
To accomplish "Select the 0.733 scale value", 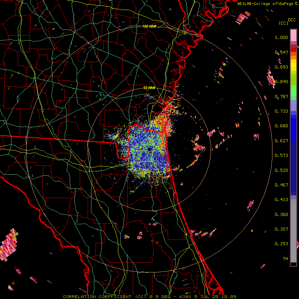I will [x=281, y=111].
